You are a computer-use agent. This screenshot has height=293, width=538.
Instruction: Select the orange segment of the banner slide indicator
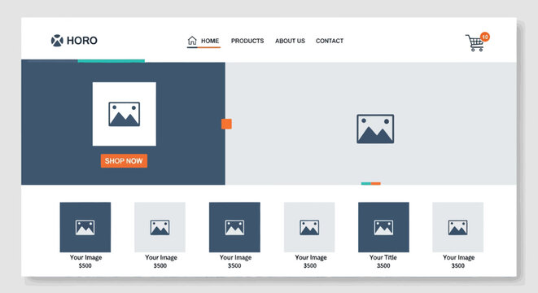[376, 184]
